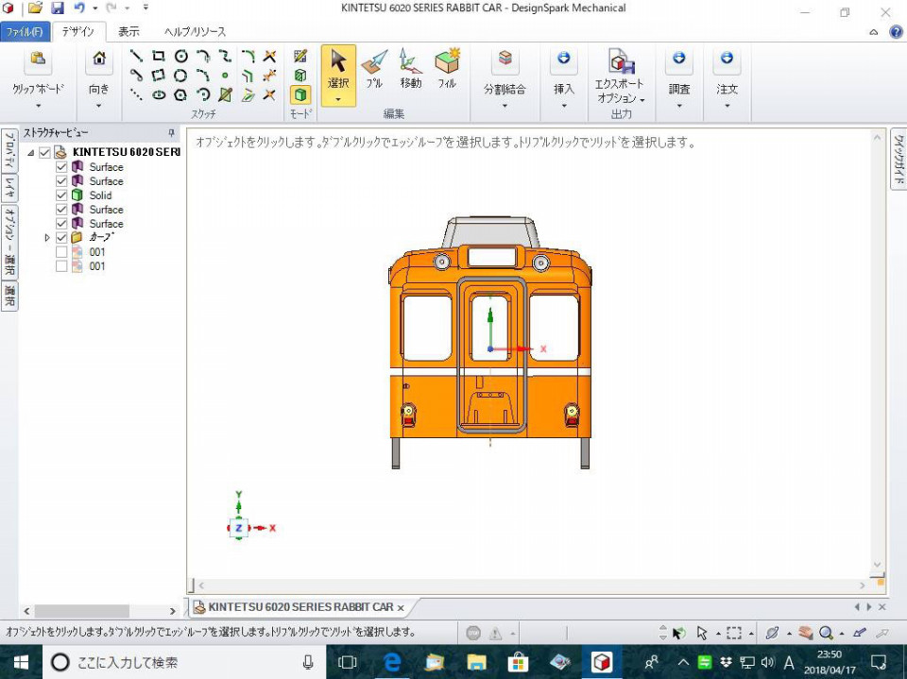Select the Construction Line (dotted) tool
907x679 pixels.
click(136, 94)
